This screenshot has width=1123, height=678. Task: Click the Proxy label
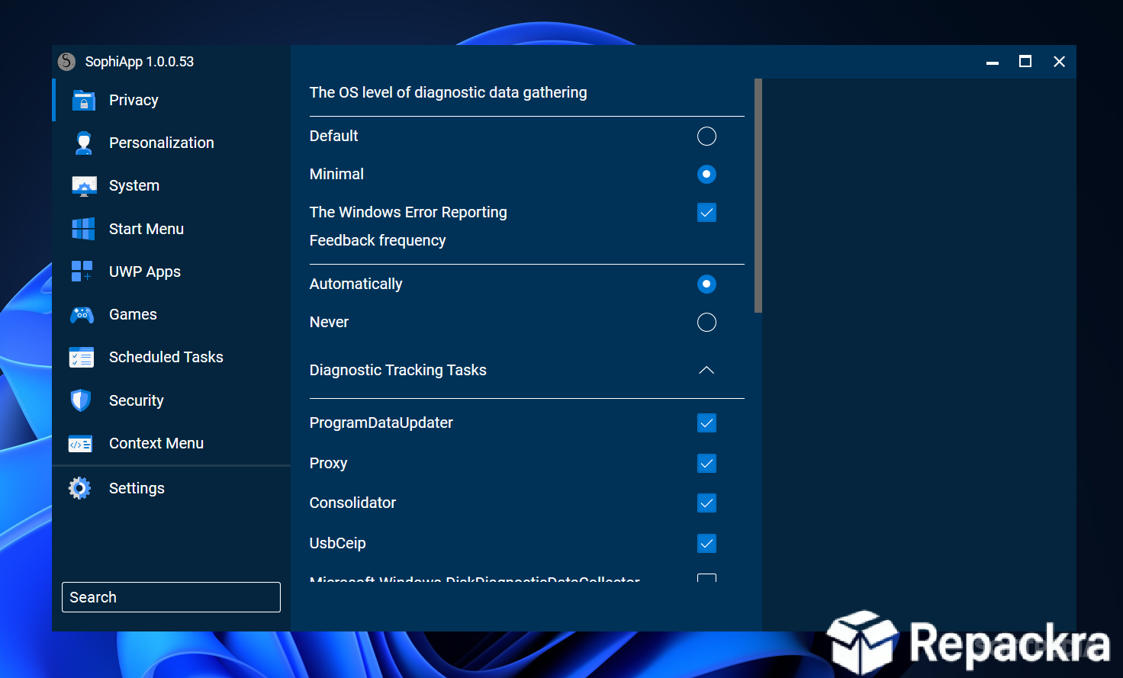tap(329, 463)
